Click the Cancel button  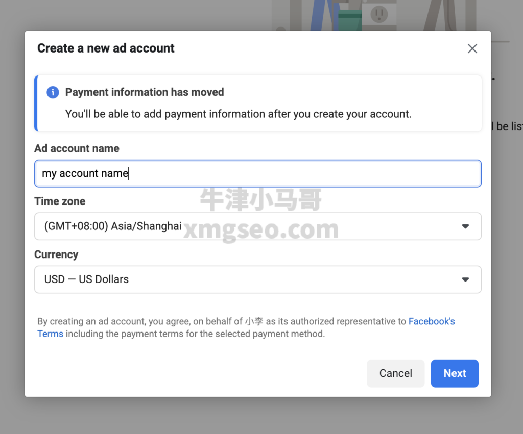(395, 373)
